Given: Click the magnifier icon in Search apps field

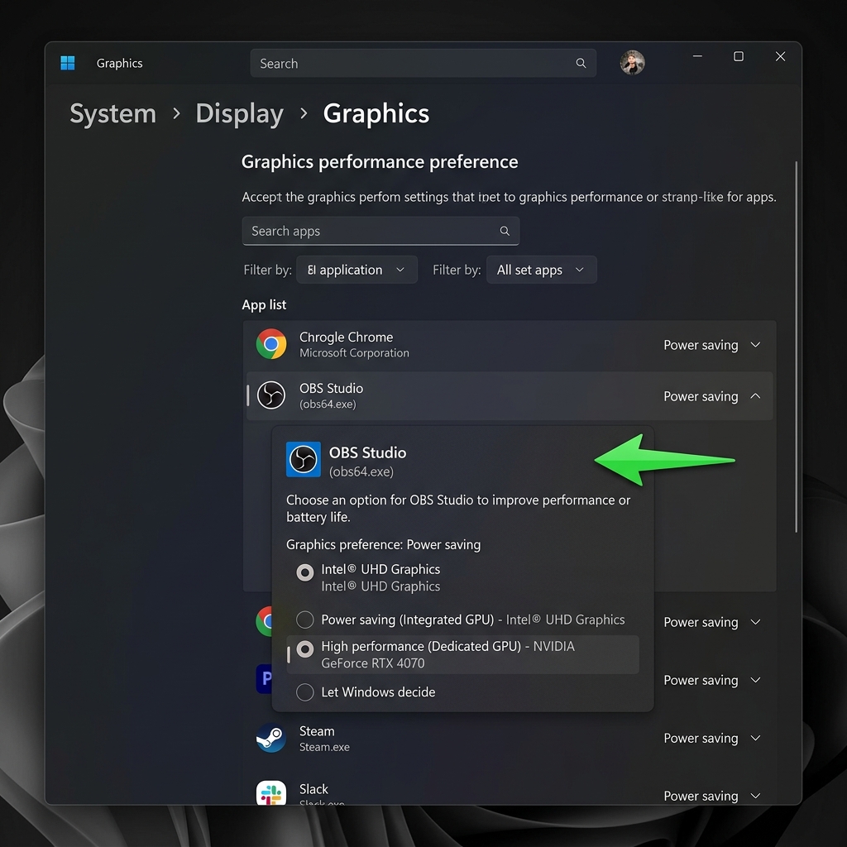Looking at the screenshot, I should (x=505, y=232).
